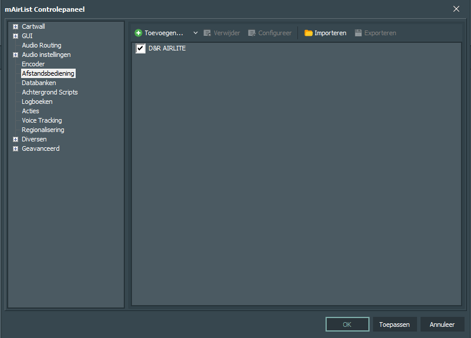Open the Toevoegen dropdown arrow
This screenshot has width=471, height=338.
[x=195, y=33]
